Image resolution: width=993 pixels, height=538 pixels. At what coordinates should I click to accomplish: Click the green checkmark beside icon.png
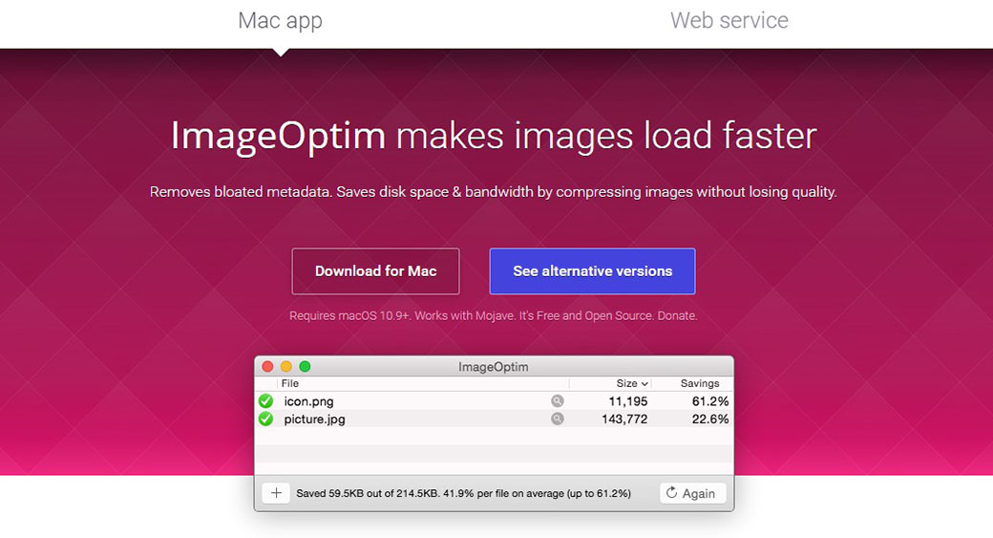(266, 401)
